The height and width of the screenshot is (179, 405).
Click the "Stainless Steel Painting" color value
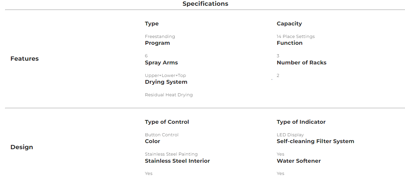tap(171, 154)
